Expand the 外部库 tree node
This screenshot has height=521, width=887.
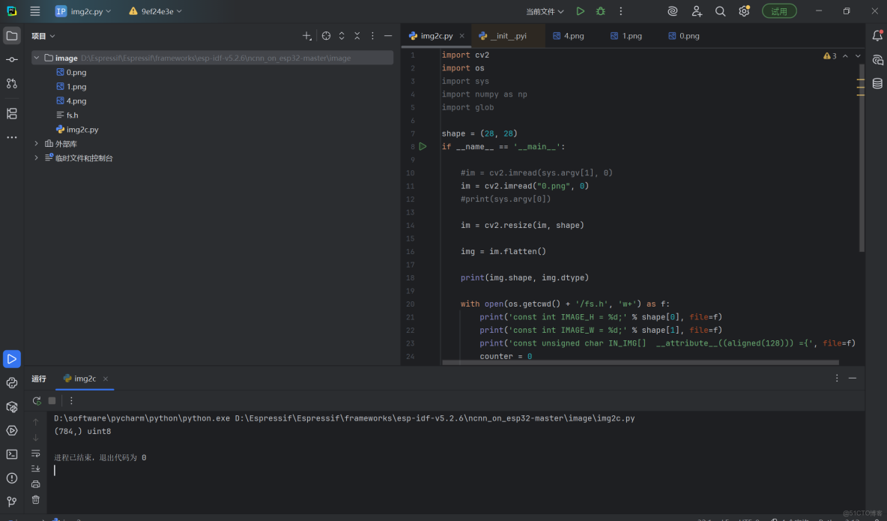[36, 143]
